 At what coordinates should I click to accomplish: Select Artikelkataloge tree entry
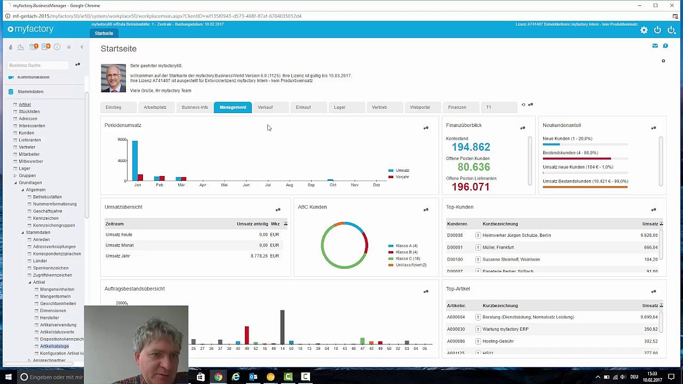click(x=54, y=346)
